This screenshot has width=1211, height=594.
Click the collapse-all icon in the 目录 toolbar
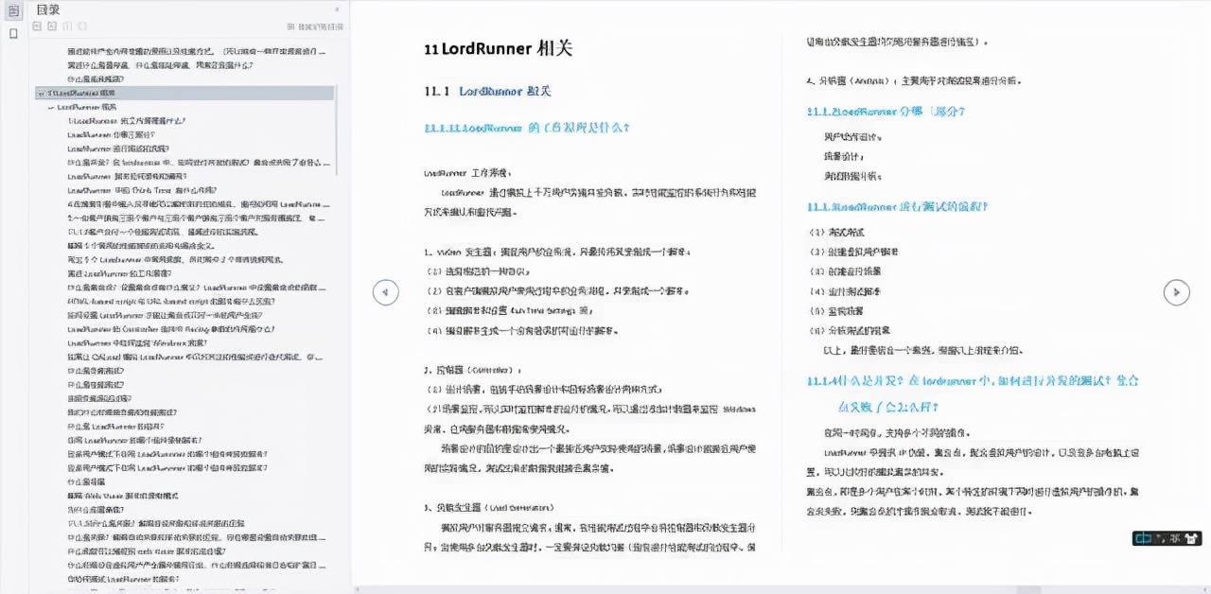52,26
